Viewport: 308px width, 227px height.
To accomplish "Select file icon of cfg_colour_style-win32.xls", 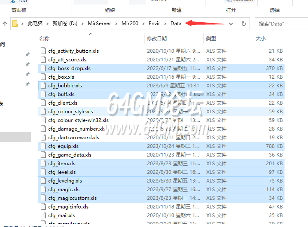I will pyautogui.click(x=43, y=120).
